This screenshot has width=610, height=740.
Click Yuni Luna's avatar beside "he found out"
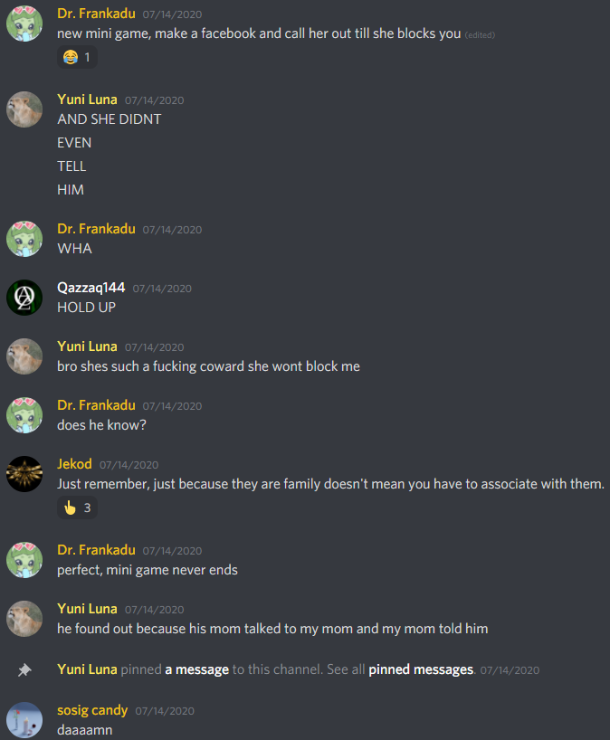pos(24,619)
